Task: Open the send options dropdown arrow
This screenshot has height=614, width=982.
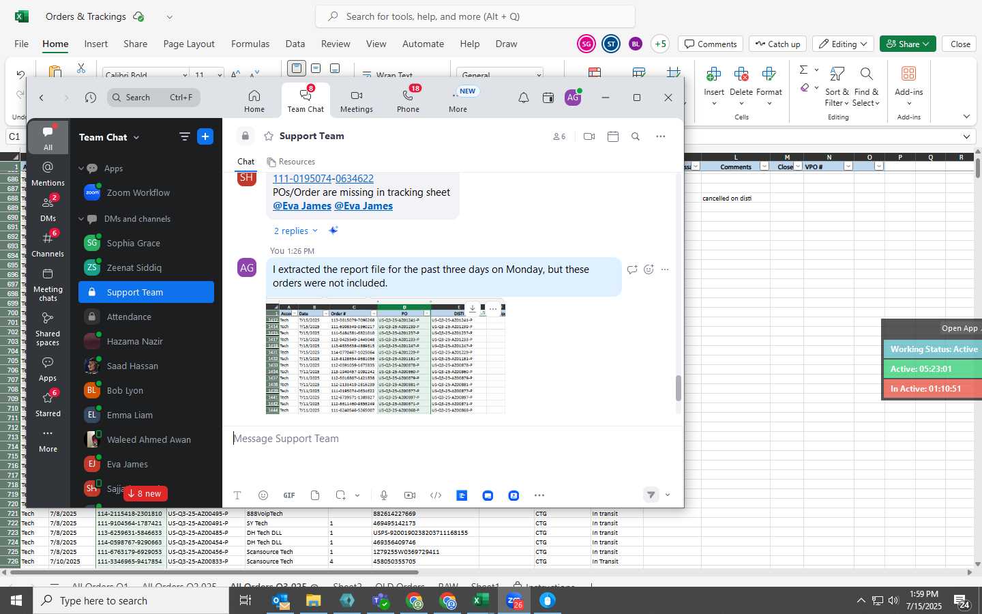Action: click(668, 495)
